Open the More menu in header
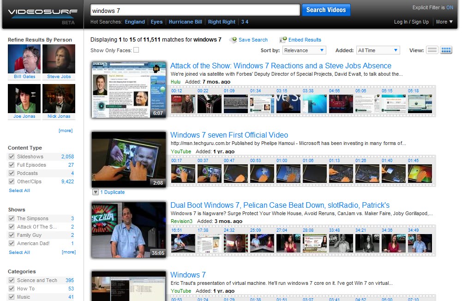462x301 pixels. click(444, 22)
